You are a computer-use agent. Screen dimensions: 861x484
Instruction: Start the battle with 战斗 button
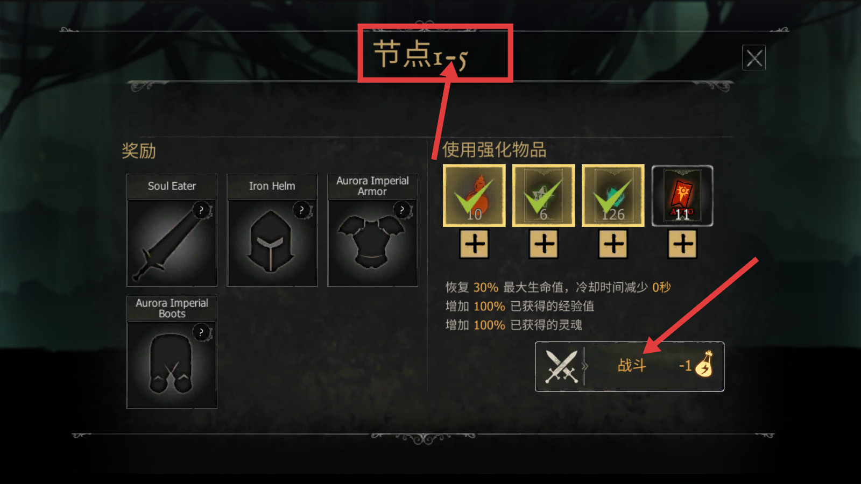[630, 366]
